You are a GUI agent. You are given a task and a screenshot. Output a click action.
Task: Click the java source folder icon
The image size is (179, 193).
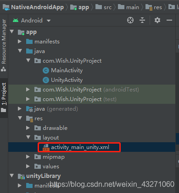(x=29, y=51)
